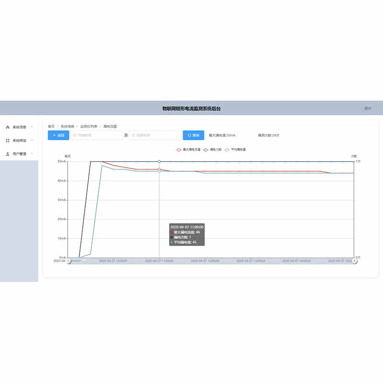Click the clock icon in start time field
Image resolution: width=383 pixels, height=383 pixels.
75,135
